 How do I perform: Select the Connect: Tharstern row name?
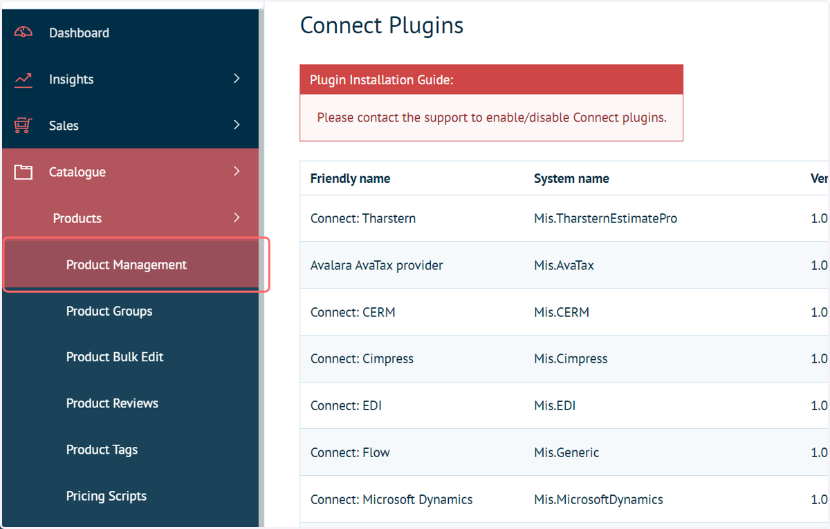click(363, 218)
